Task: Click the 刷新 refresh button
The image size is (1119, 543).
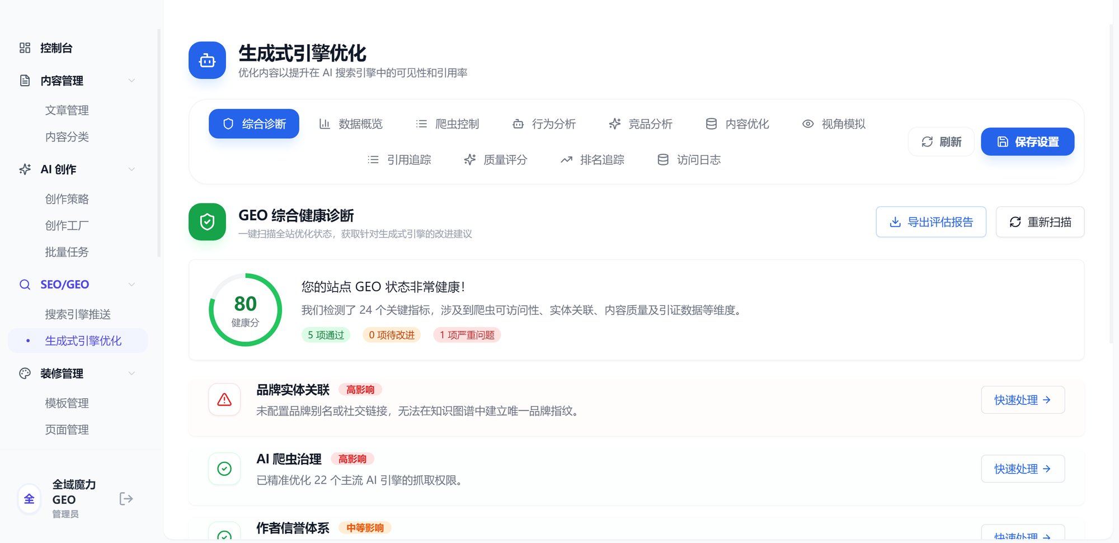Action: (x=941, y=142)
